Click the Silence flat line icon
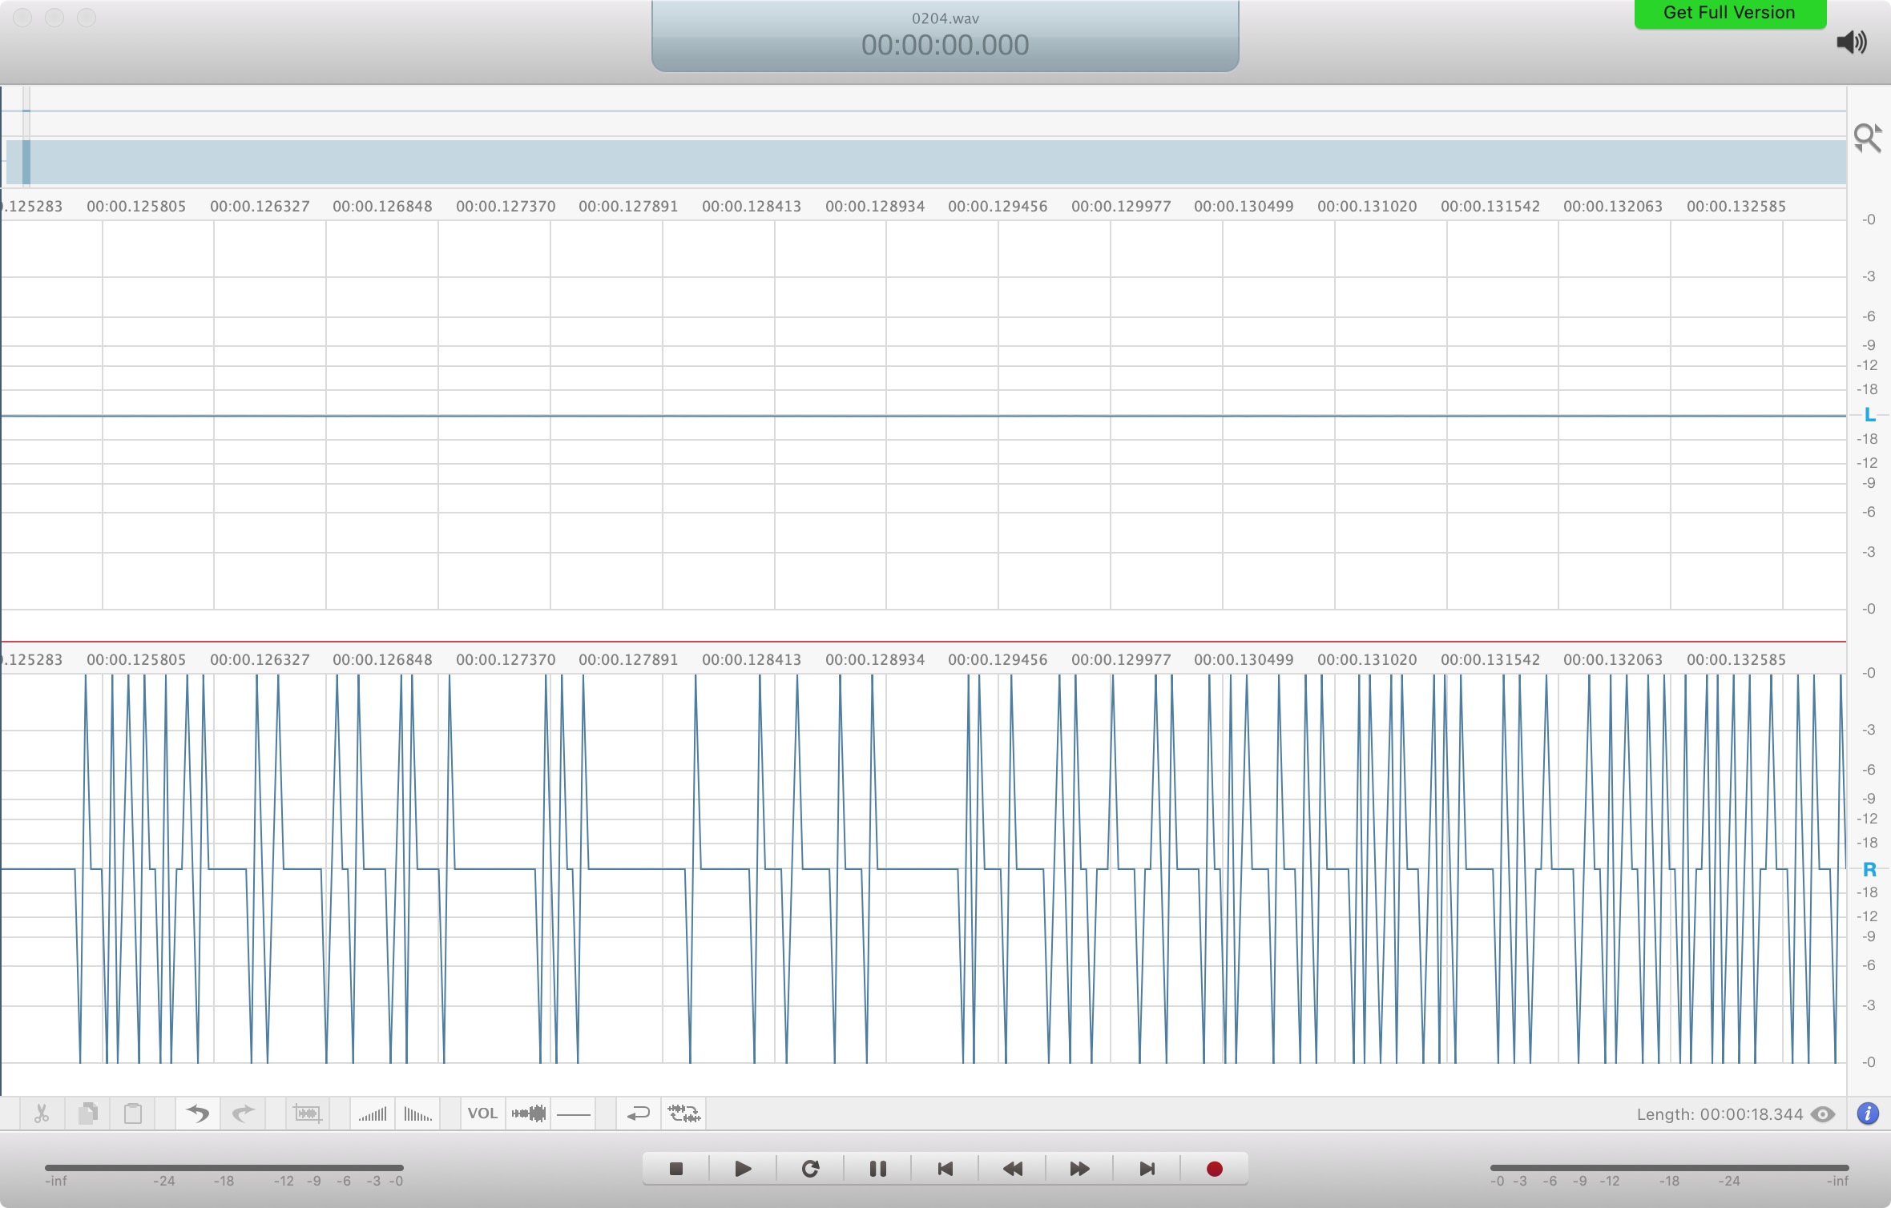The image size is (1891, 1208). (x=574, y=1114)
